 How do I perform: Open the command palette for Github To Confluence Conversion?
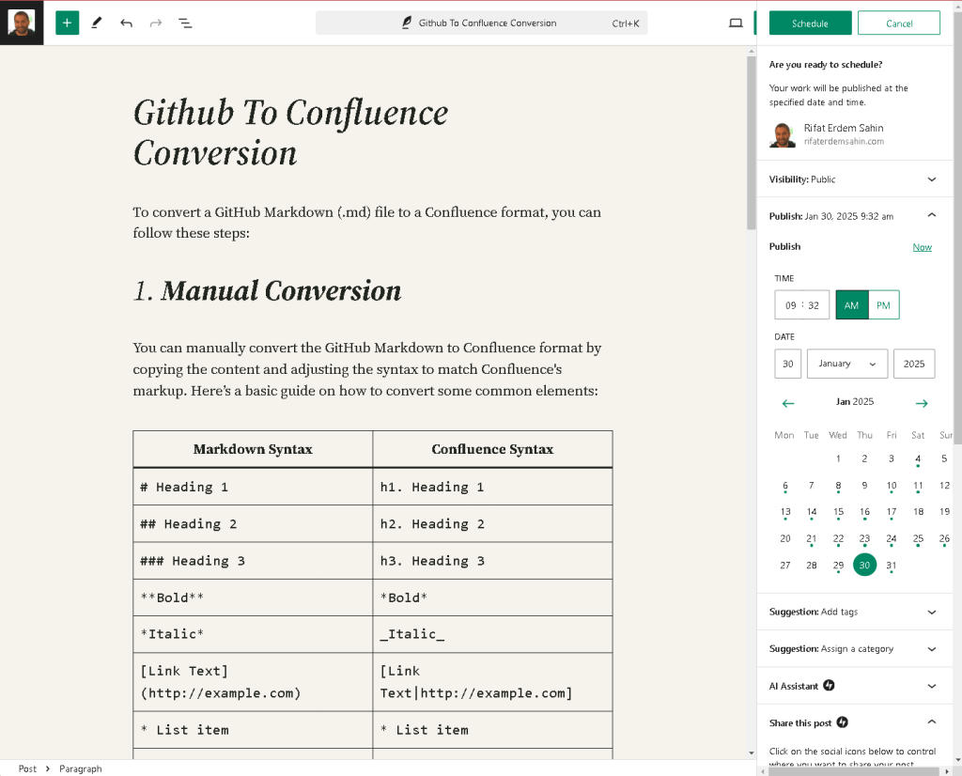click(482, 23)
